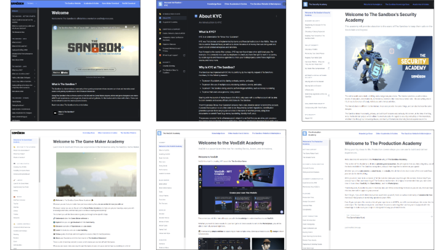Open Game Maker Download in the Welcome page header
This screenshot has height=250, width=444.
tap(111, 4)
